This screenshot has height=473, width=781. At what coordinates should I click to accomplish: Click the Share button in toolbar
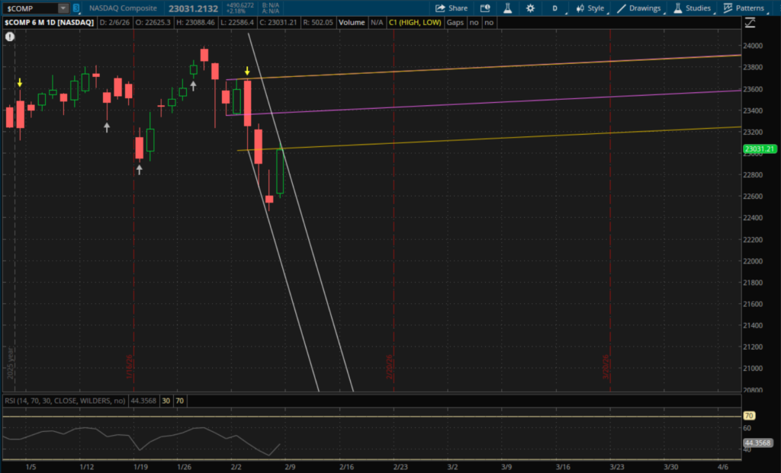point(452,8)
